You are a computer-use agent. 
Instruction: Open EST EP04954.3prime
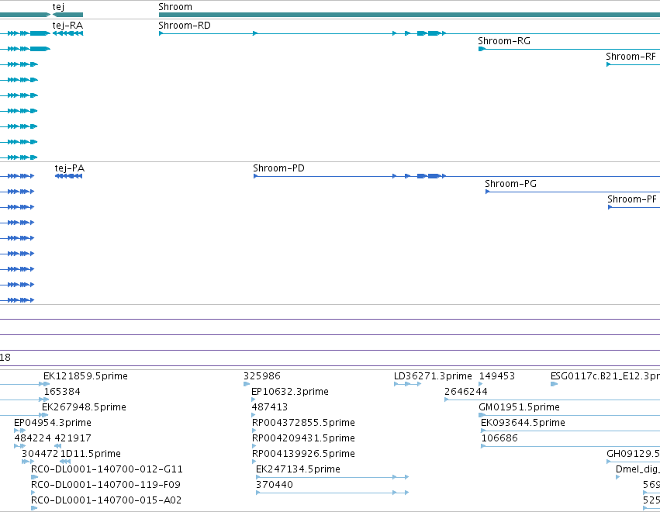pyautogui.click(x=53, y=423)
